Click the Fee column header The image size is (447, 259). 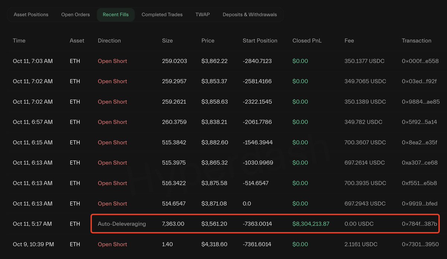coord(349,41)
